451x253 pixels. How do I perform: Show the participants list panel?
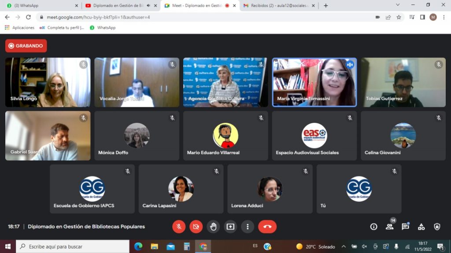(x=389, y=227)
